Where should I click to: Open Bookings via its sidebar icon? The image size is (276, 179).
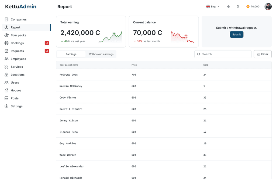6,43
